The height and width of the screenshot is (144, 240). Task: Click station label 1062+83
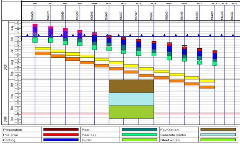click(197, 16)
